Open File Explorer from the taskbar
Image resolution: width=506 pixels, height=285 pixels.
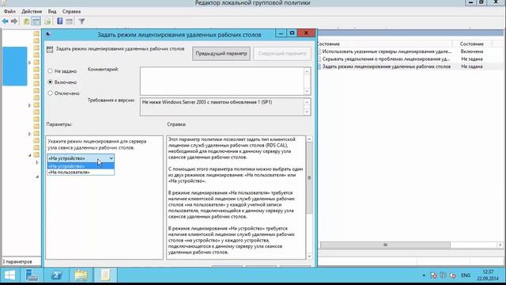[x=81, y=275]
